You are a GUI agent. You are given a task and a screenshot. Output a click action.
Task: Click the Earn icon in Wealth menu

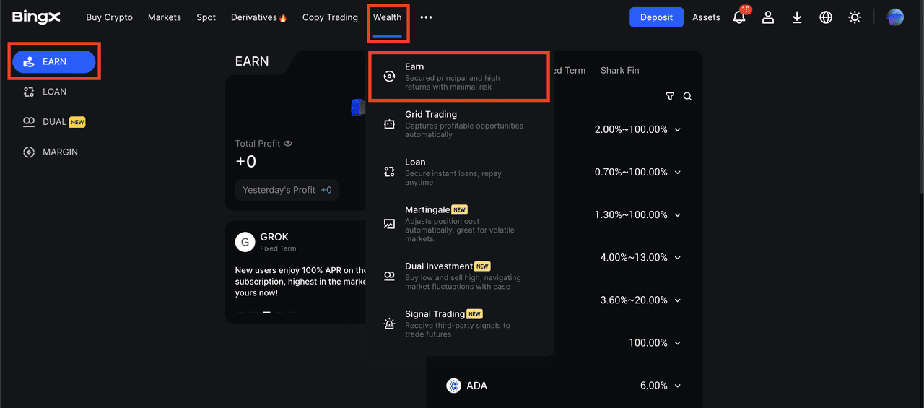[389, 77]
